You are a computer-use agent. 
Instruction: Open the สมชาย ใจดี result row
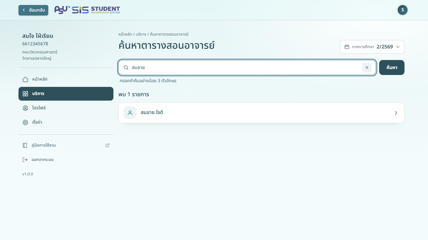click(261, 113)
